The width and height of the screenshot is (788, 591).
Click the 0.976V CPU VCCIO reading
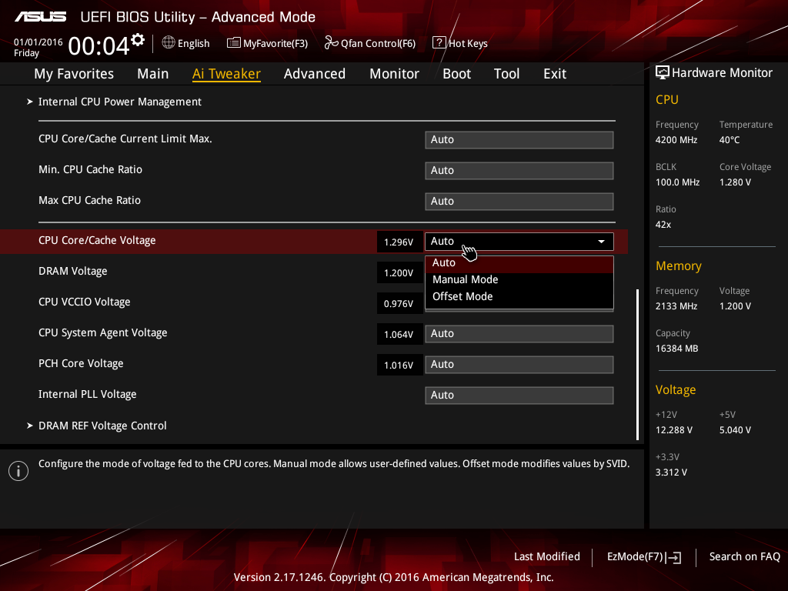pos(399,303)
